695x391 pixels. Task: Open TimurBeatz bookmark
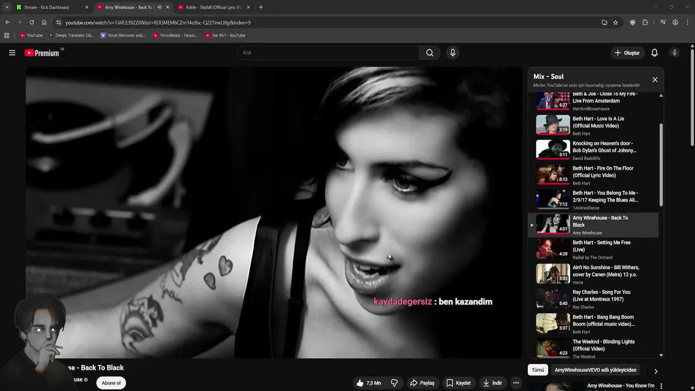click(x=175, y=35)
